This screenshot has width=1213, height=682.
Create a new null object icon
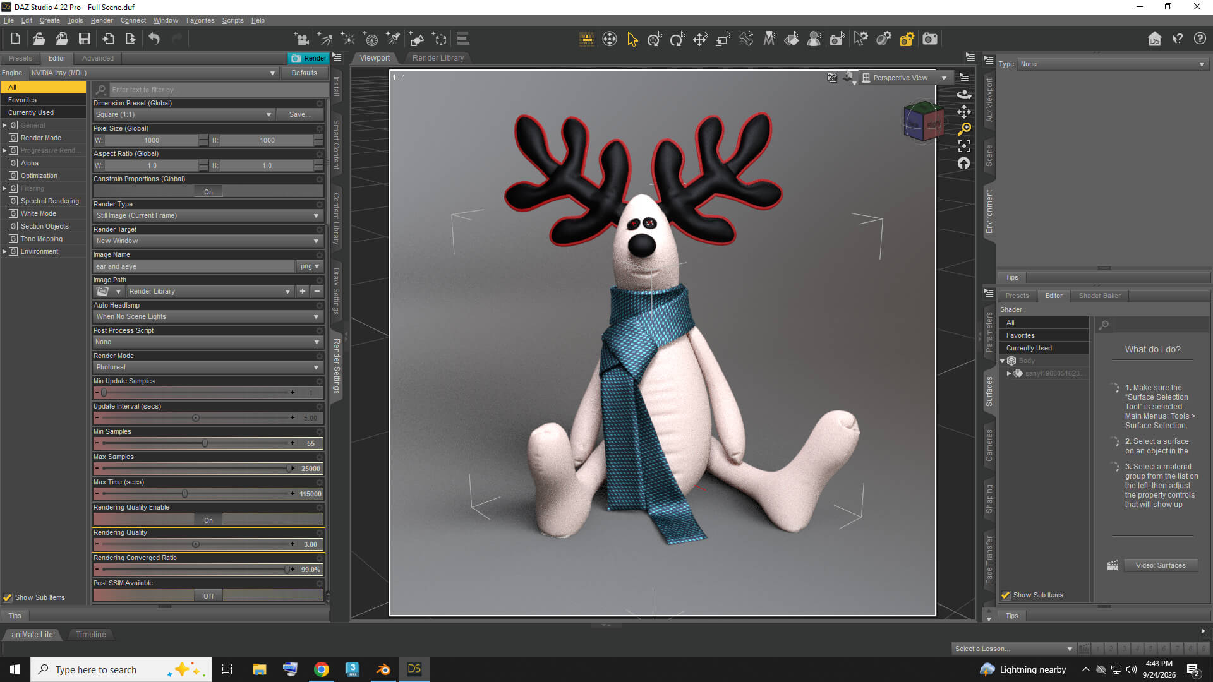pos(440,39)
